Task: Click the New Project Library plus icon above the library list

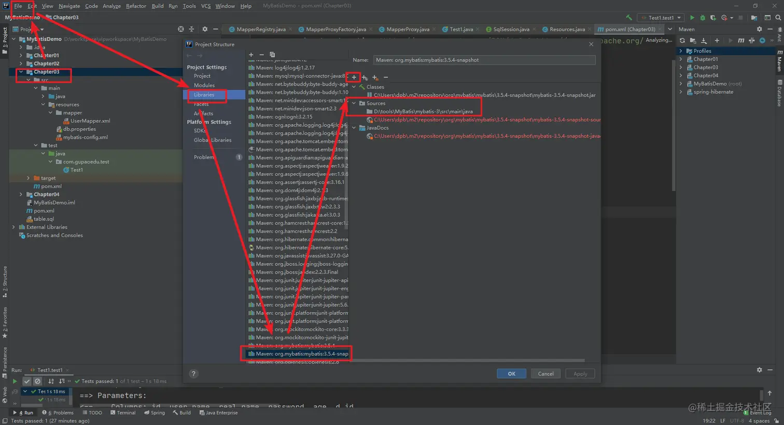Action: pyautogui.click(x=251, y=54)
